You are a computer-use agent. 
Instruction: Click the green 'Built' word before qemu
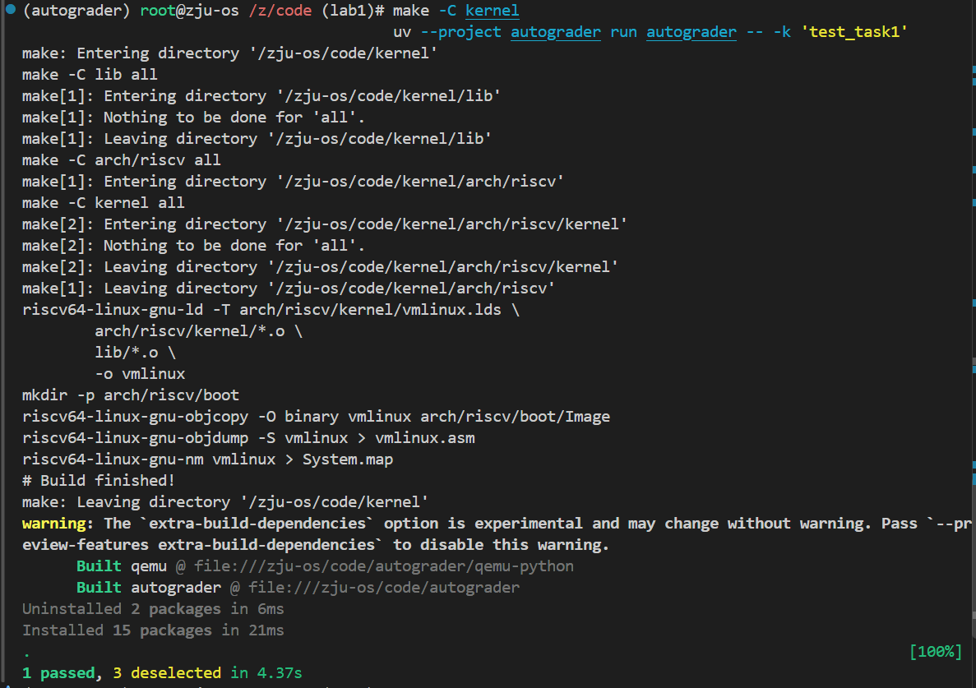coord(99,566)
